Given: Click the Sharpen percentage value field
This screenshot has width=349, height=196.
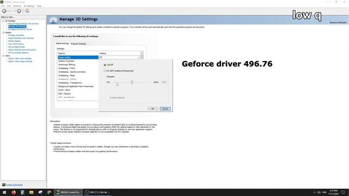Looking at the screenshot, I should [164, 82].
